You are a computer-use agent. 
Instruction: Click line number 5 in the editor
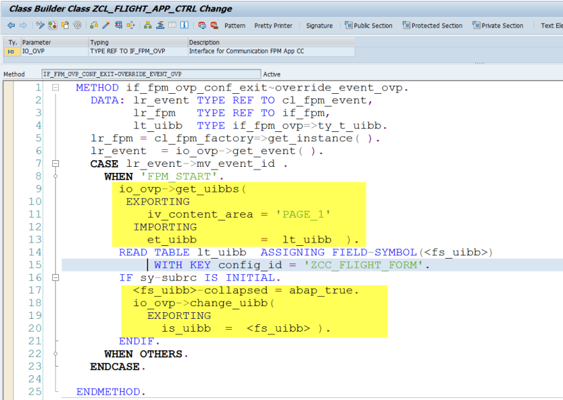click(38, 138)
